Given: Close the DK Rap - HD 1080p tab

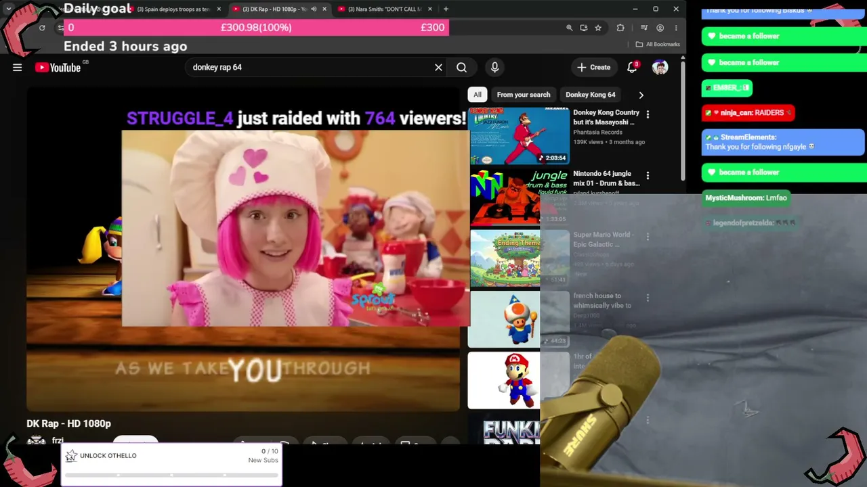Looking at the screenshot, I should 324,9.
